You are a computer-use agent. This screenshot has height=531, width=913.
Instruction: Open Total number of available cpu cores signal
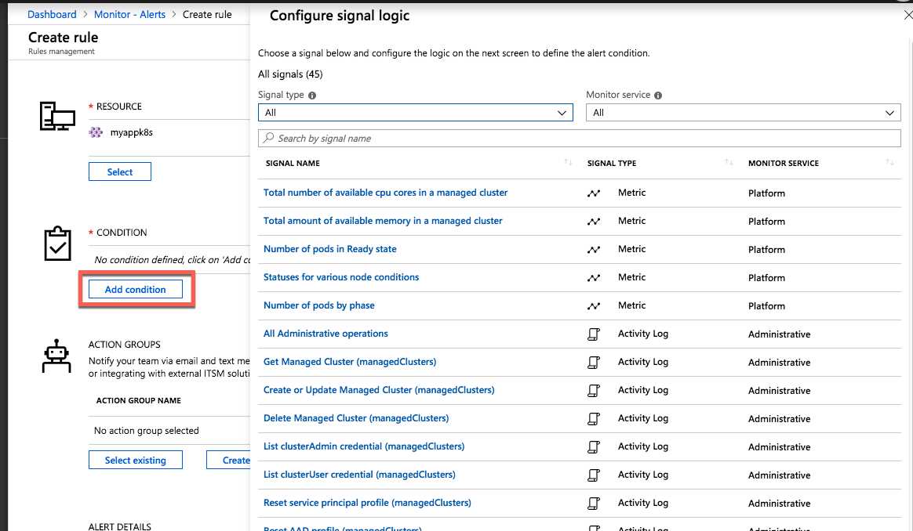click(x=384, y=192)
